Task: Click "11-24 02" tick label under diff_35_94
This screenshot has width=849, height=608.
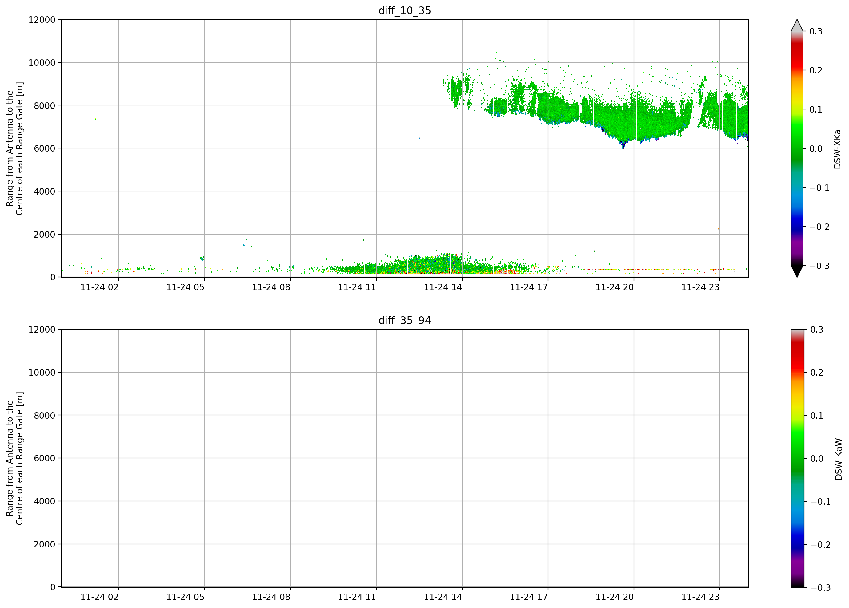Action: pos(100,597)
